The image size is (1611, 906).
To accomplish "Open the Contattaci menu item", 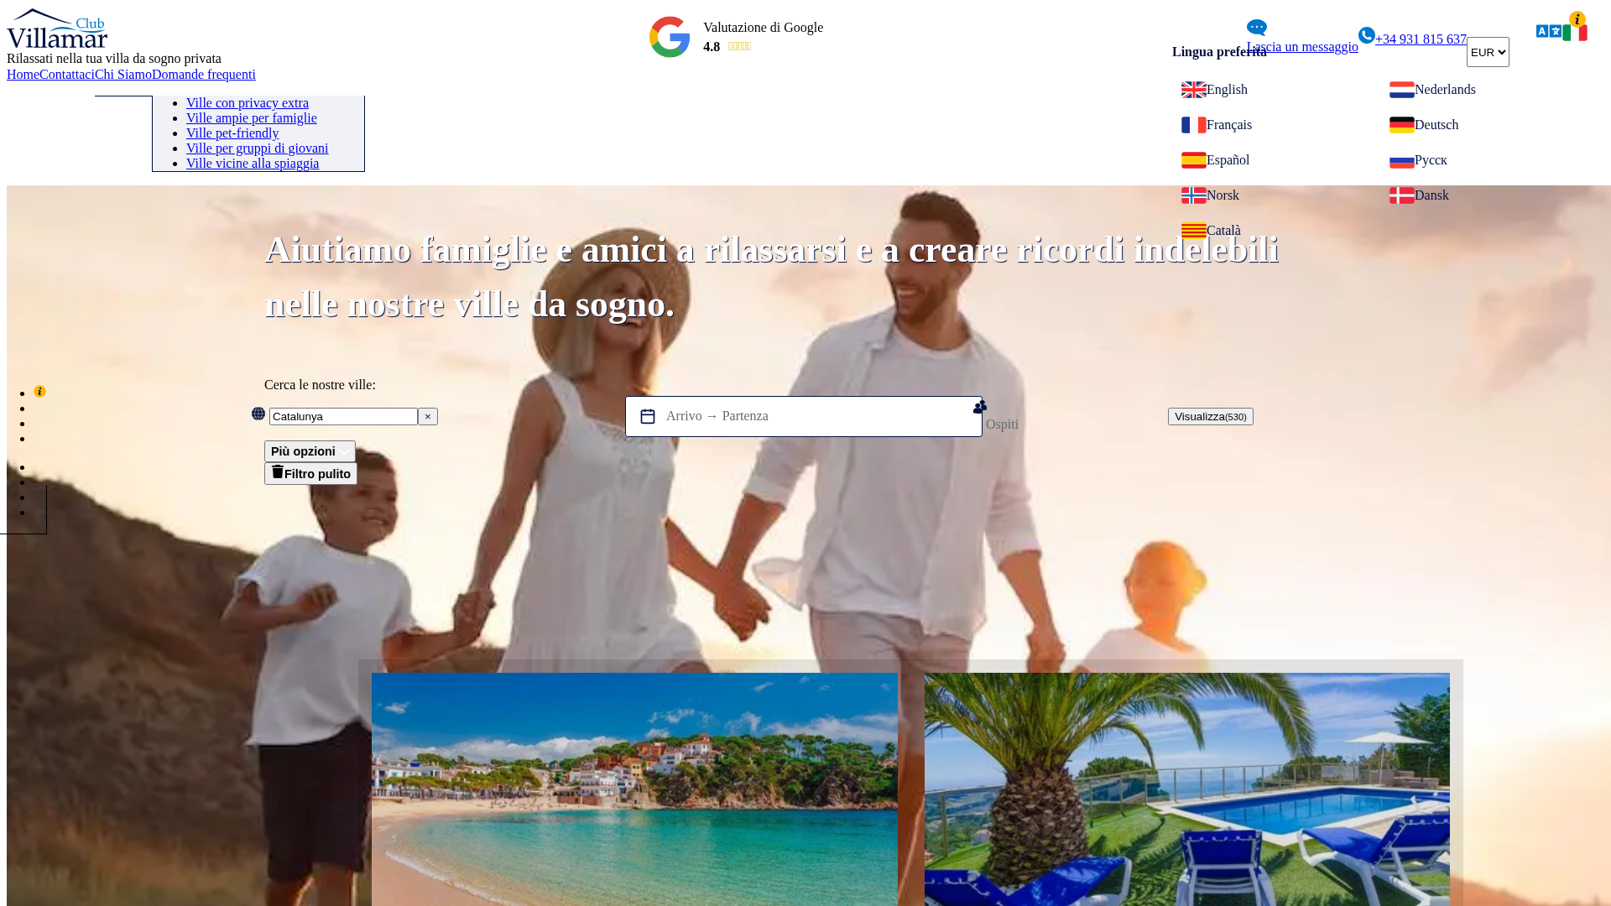I will [67, 75].
